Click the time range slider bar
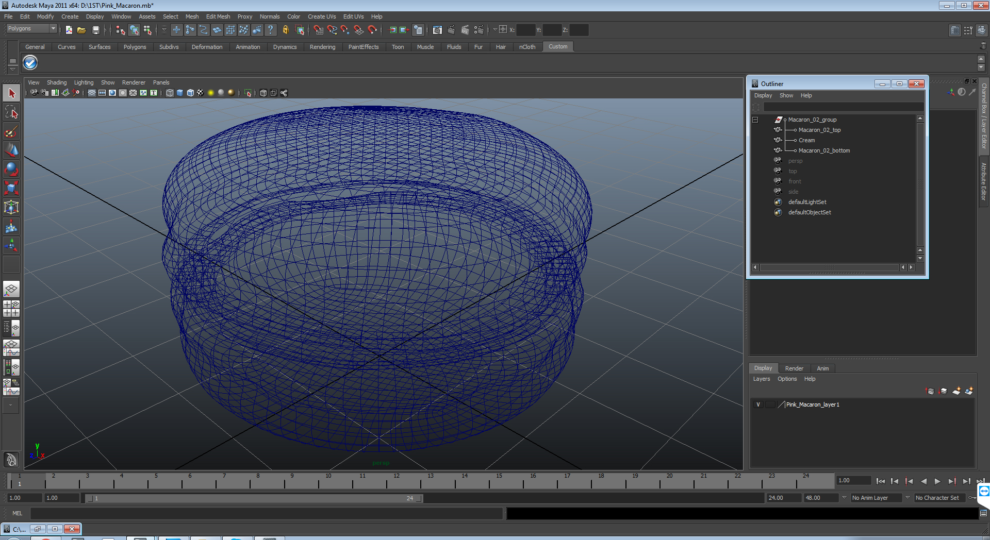 tap(254, 498)
